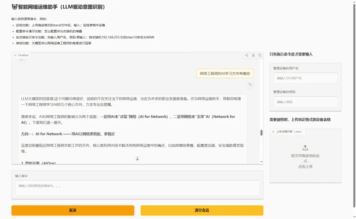Image resolution: width=356 pixels, height=219 pixels.
Task: Click the scroll-to-bottom arrow in the chat
Action: pyautogui.click(x=137, y=159)
